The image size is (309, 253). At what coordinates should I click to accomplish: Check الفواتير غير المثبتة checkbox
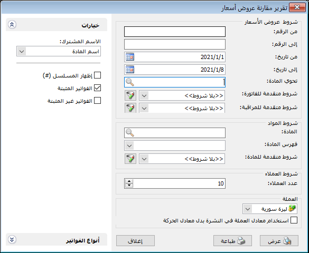pos(97,101)
